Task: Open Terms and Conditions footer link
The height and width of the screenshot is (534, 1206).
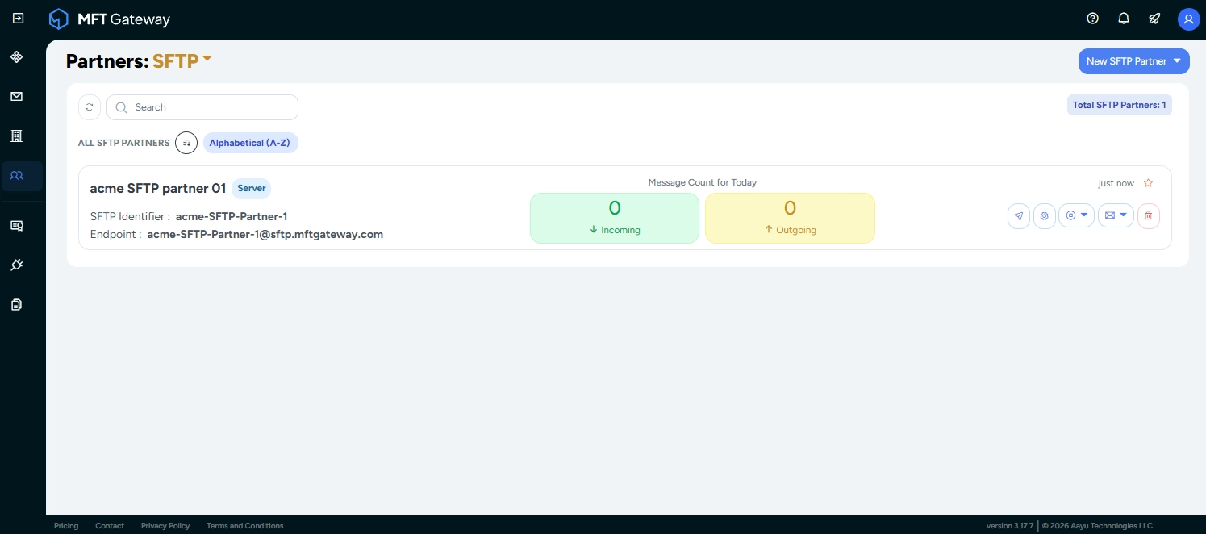Action: 245,526
